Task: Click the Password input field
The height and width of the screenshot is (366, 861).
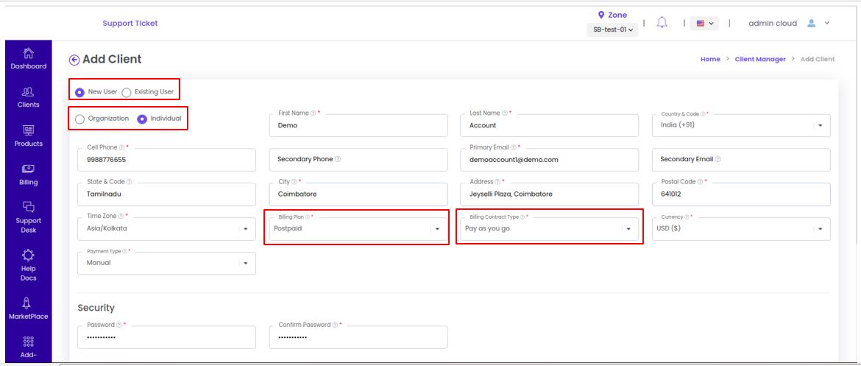Action: pyautogui.click(x=166, y=337)
